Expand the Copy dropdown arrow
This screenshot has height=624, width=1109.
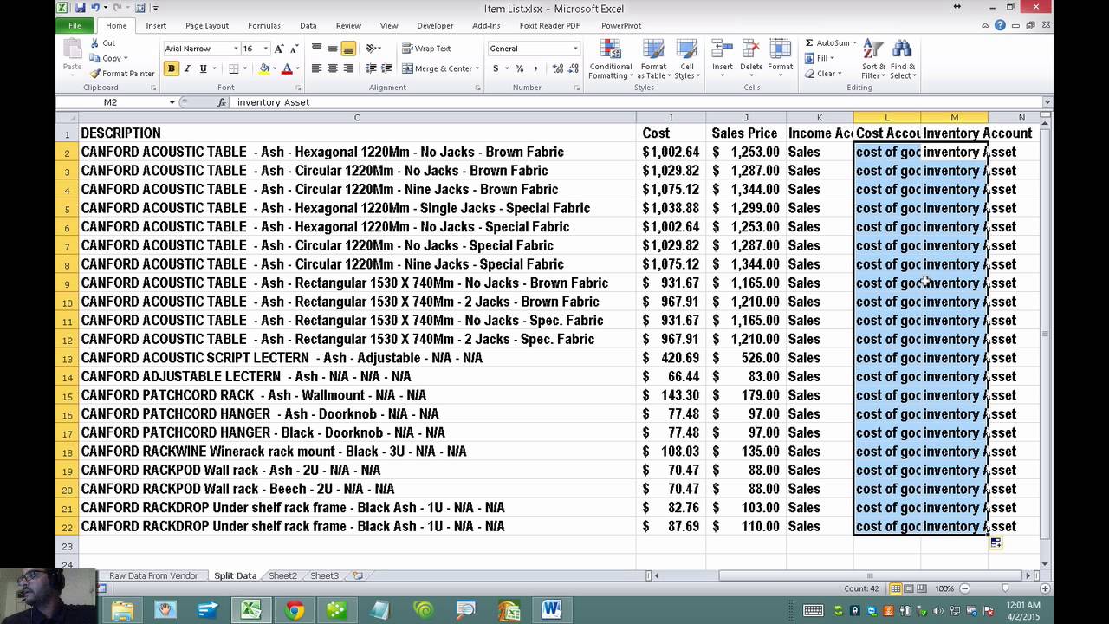point(126,58)
